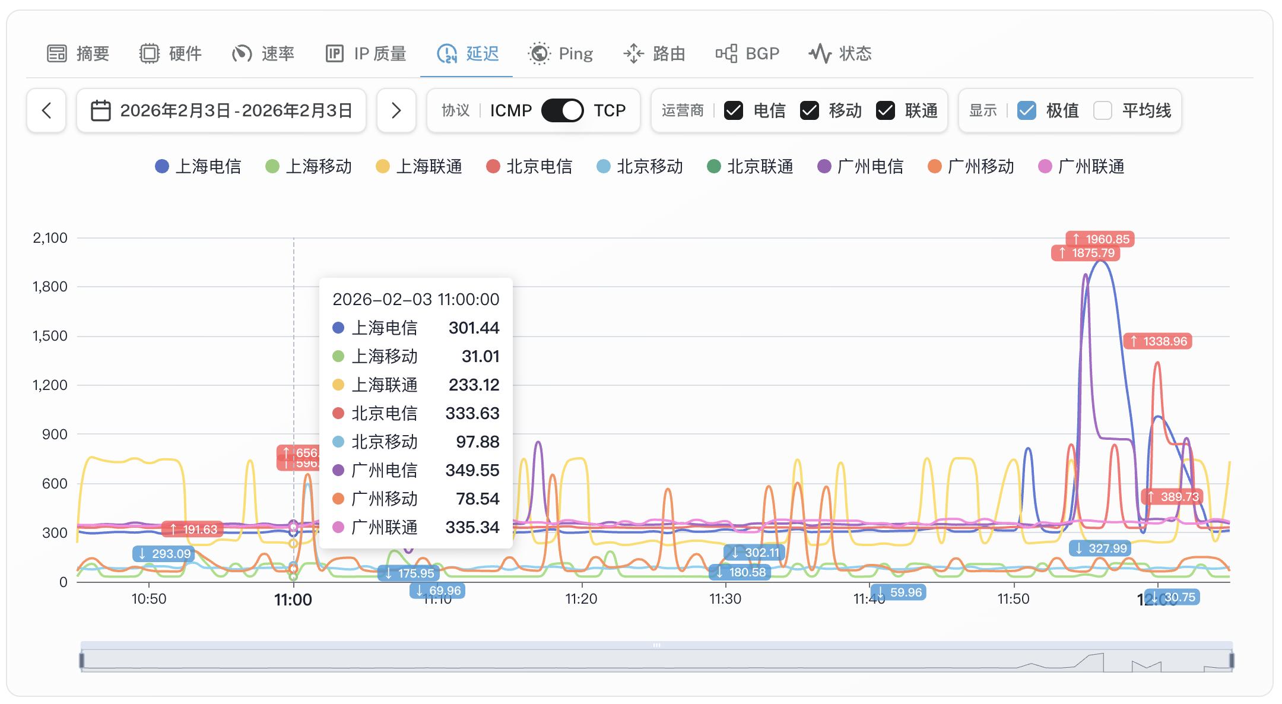Image resolution: width=1282 pixels, height=704 pixels.
Task: Click the routing arrows icon
Action: click(633, 53)
